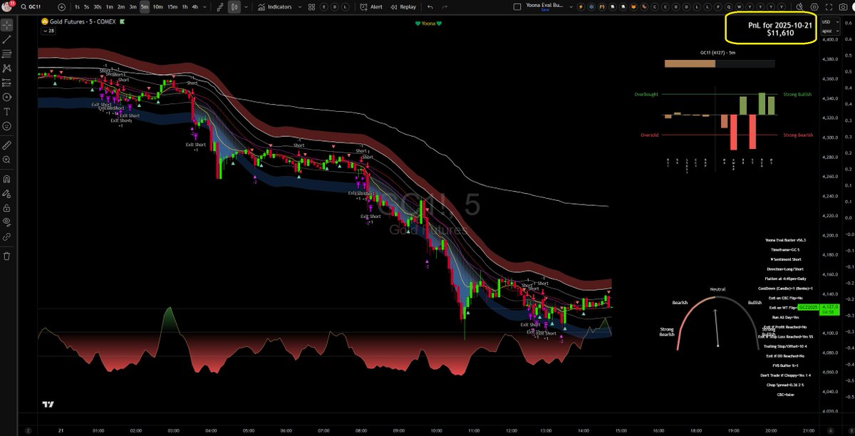Viewport: 855px width, 436px height.
Task: Click the TradingView logo
Action: pyautogui.click(x=48, y=405)
